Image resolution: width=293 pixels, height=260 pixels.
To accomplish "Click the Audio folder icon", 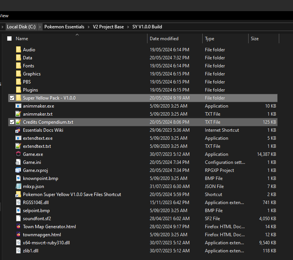I will coord(18,50).
